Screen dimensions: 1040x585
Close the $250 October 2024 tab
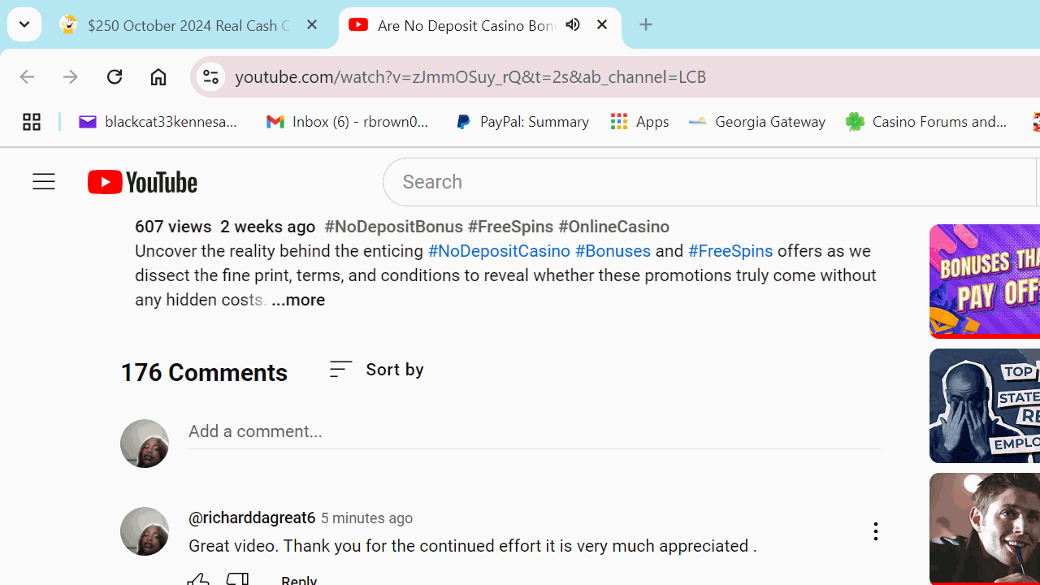click(x=312, y=24)
